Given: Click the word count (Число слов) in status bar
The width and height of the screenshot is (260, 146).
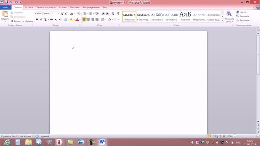Looking at the screenshot, I should pos(26,136).
